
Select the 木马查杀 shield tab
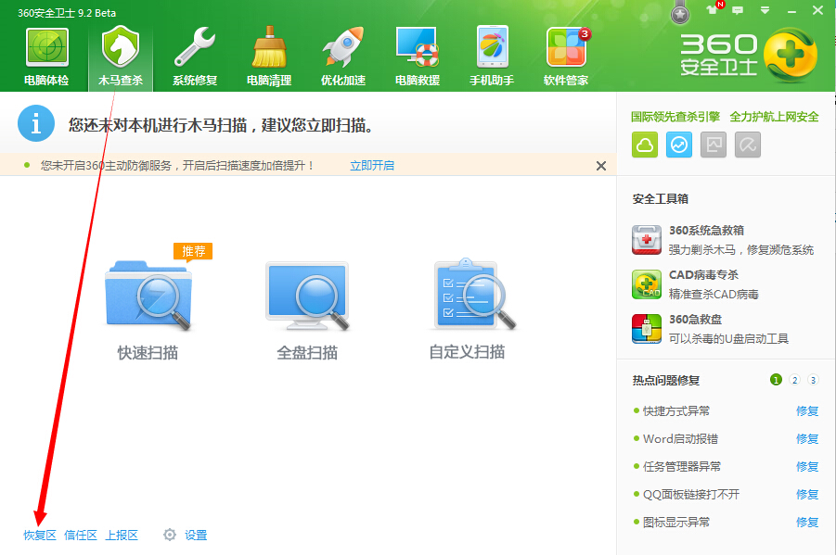point(121,56)
